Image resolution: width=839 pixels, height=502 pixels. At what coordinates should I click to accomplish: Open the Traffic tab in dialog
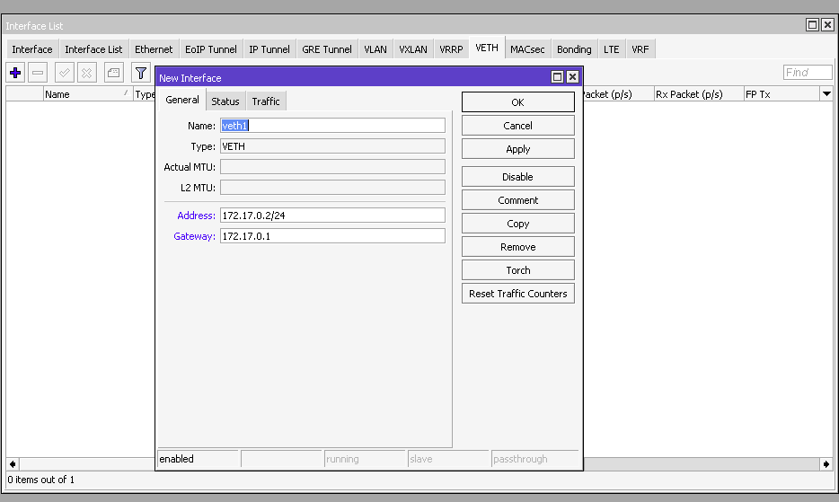(x=266, y=101)
